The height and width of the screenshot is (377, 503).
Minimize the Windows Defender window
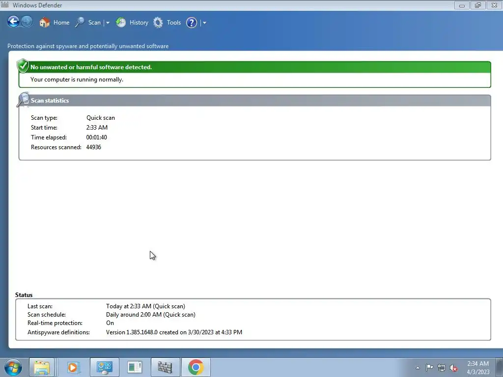tap(462, 5)
